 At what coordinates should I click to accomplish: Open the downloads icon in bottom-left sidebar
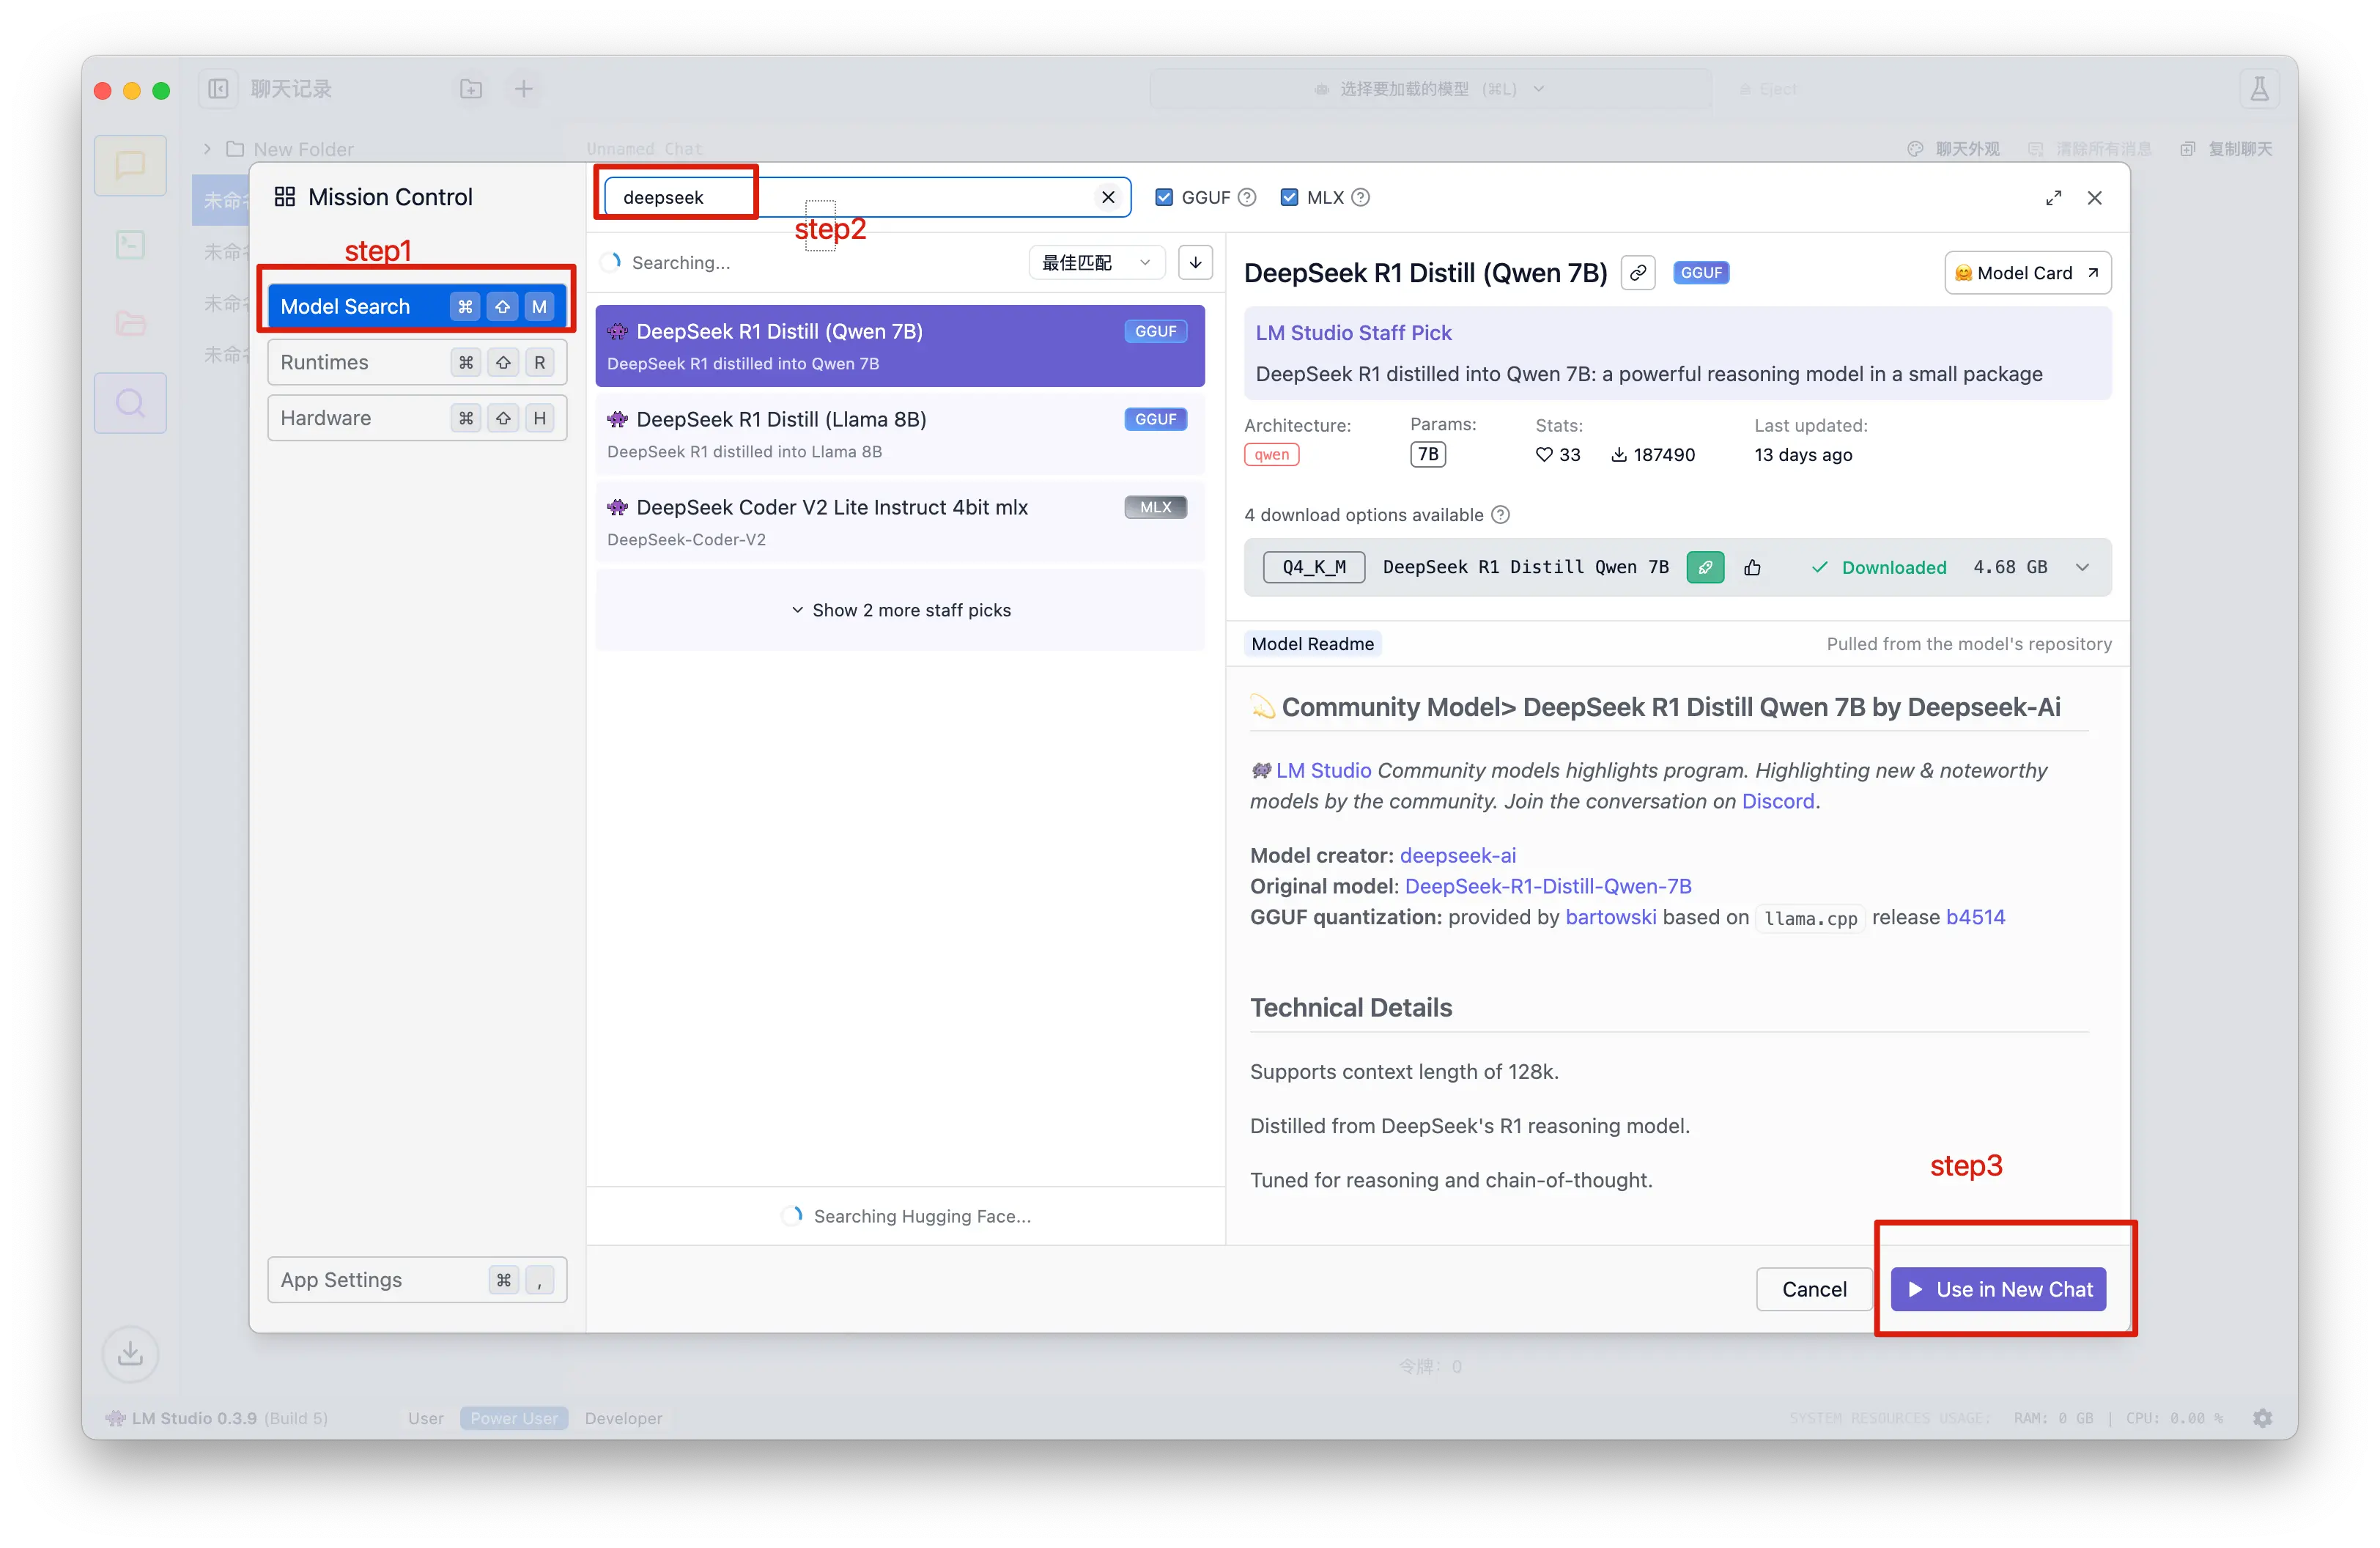tap(130, 1353)
